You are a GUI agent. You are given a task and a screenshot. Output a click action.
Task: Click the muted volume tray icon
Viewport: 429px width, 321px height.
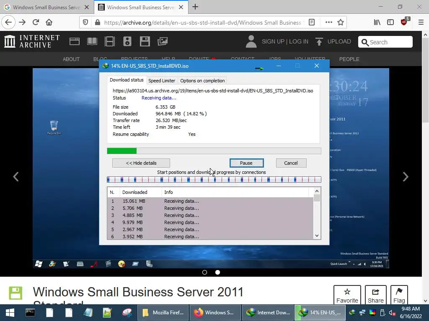392,313
